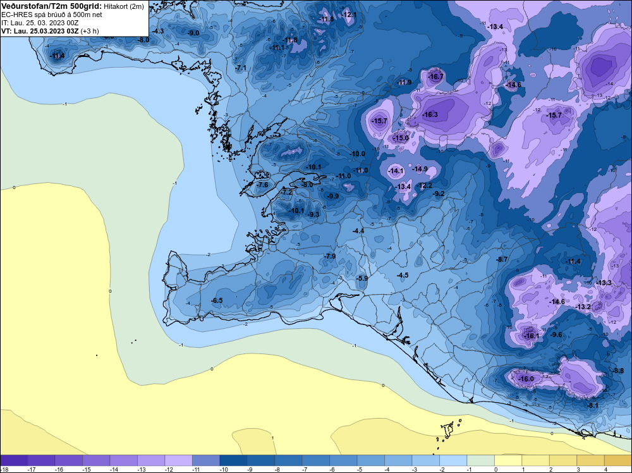Click the -16.7 temperature label on the map
The width and height of the screenshot is (632, 473).
click(x=435, y=77)
